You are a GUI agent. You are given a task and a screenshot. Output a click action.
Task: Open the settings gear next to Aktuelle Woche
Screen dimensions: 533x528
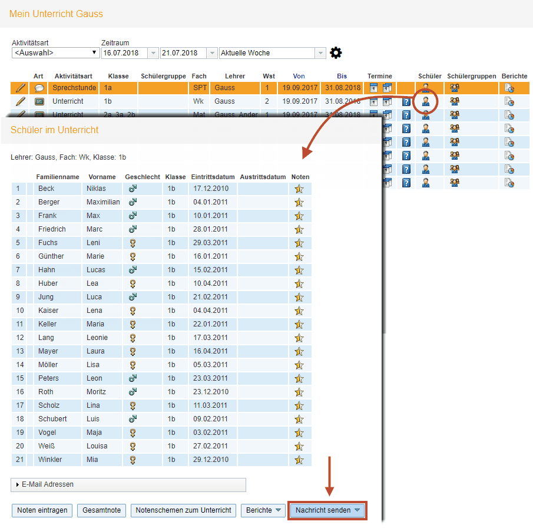click(x=336, y=52)
